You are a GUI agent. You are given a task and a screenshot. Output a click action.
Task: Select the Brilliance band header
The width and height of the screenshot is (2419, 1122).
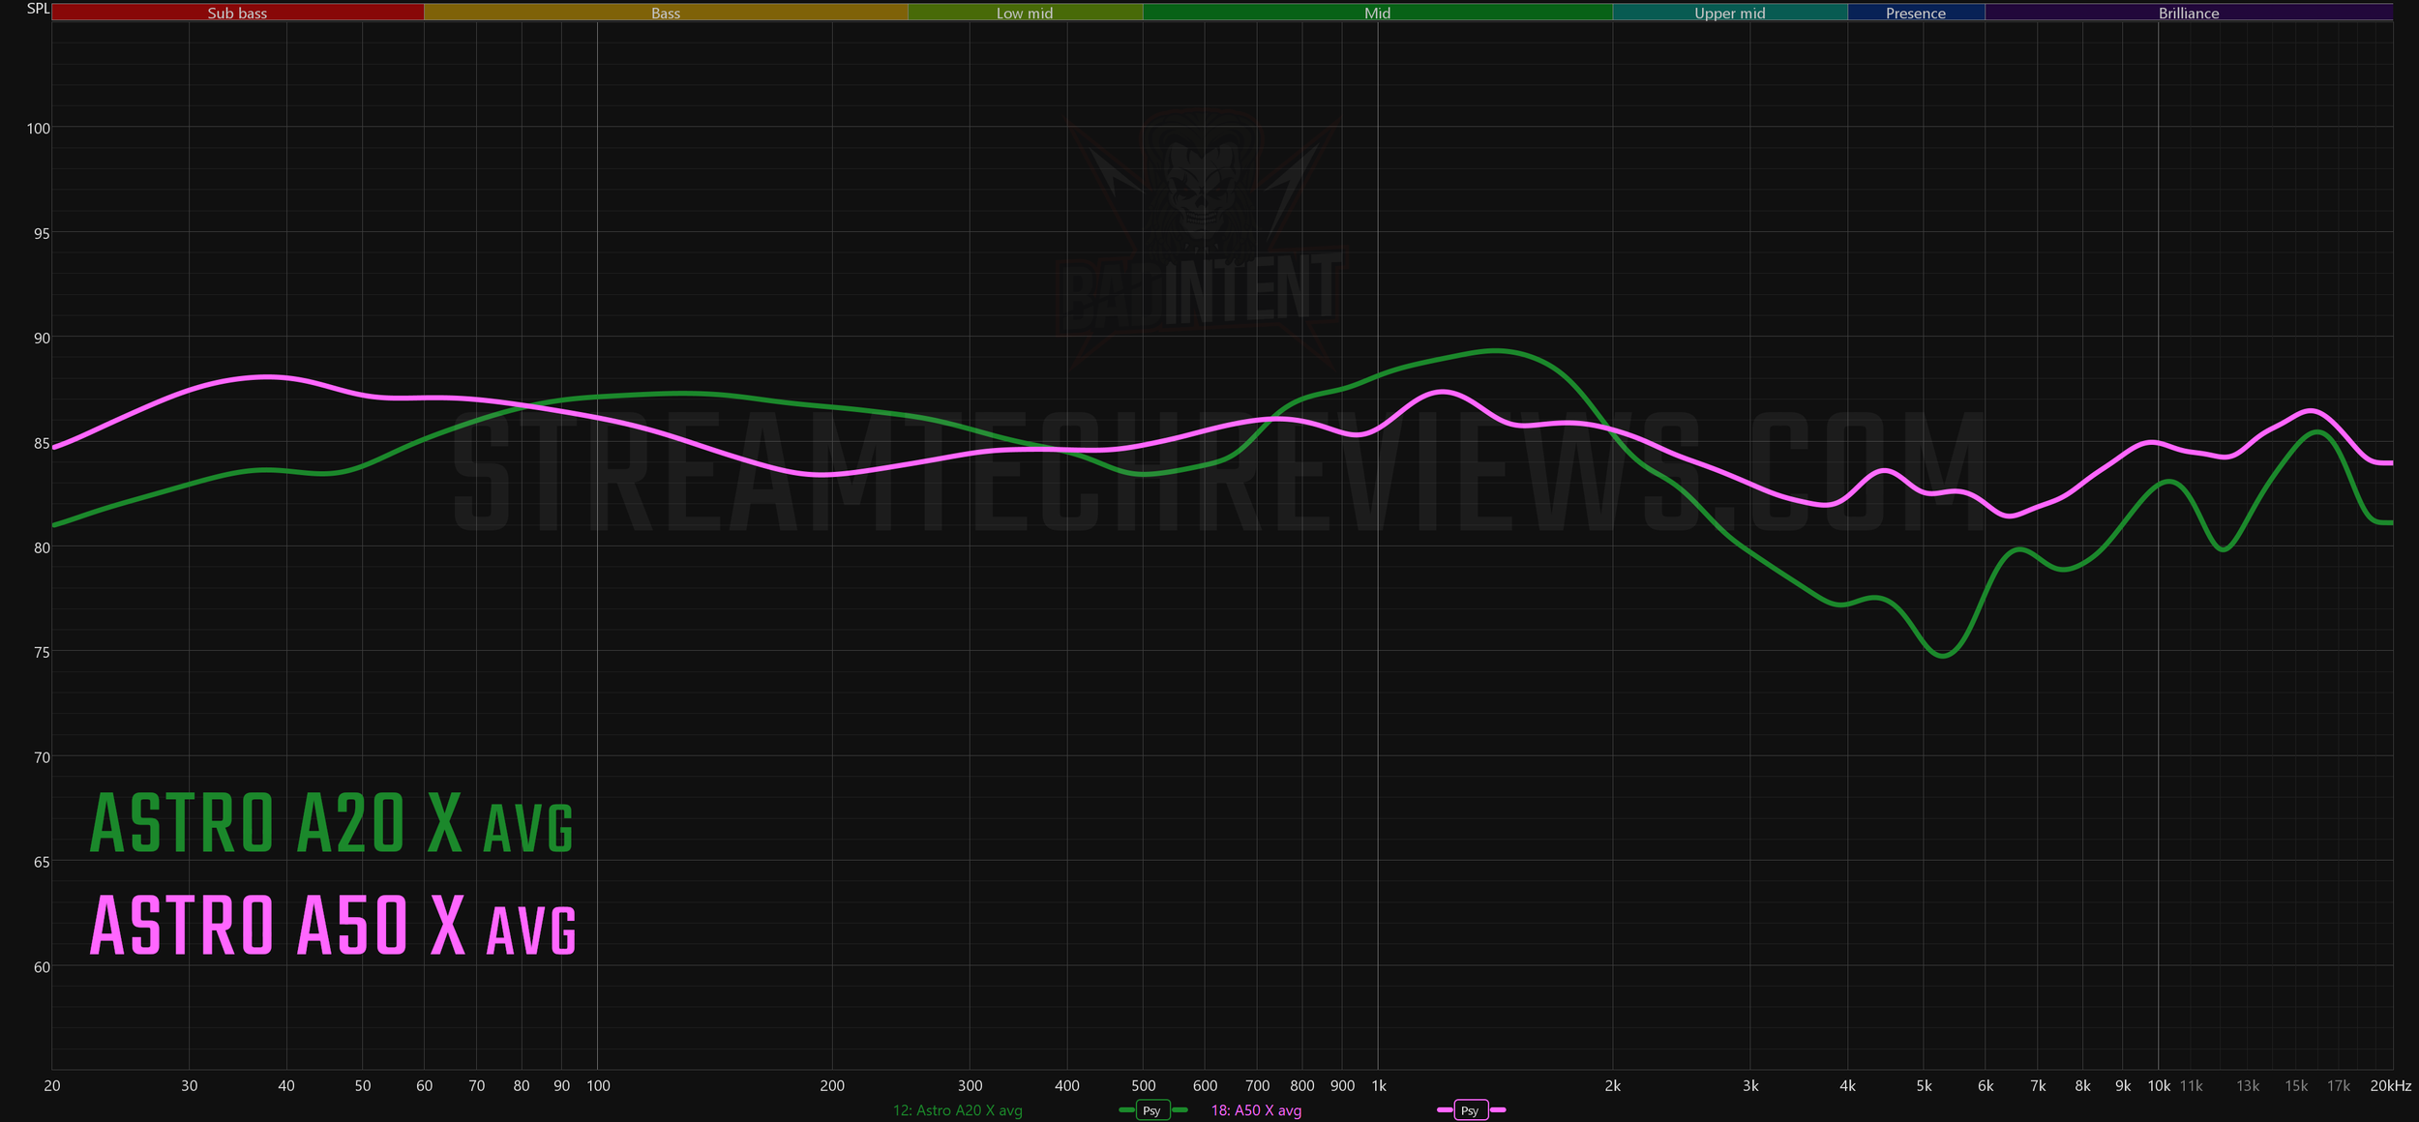pos(2188,13)
